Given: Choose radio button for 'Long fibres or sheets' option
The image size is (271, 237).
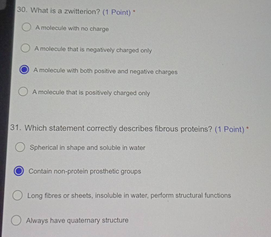Looking at the screenshot, I should click(18, 195).
